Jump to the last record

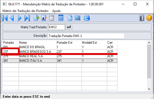pos(27,18)
